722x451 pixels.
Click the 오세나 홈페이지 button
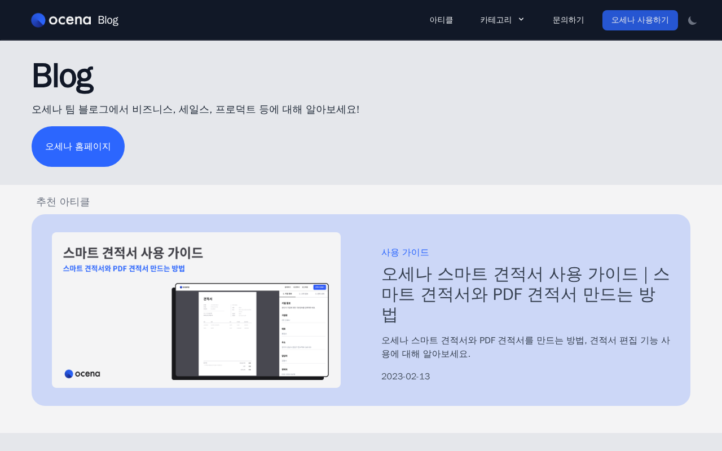pos(78,147)
